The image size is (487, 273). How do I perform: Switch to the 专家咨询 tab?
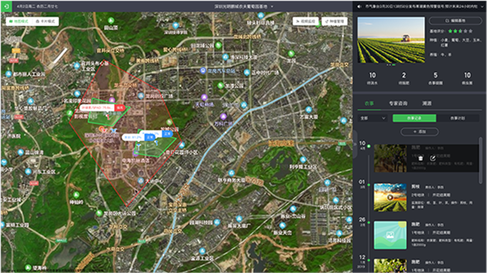(x=398, y=103)
